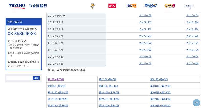Select the 2019年9月分 row label
The image size is (205, 108).
56,22
